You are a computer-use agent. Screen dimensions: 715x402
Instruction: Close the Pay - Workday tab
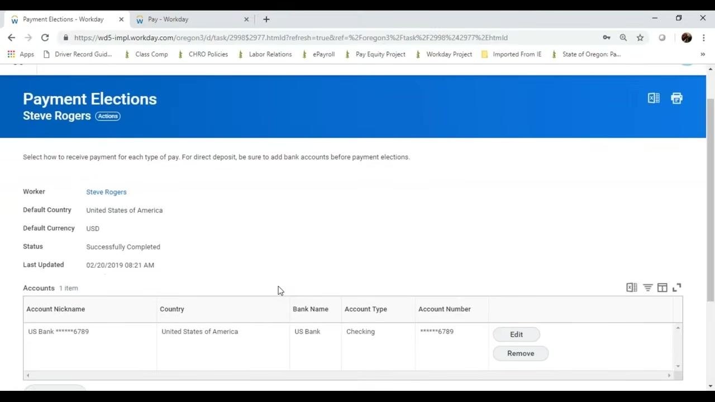246,19
